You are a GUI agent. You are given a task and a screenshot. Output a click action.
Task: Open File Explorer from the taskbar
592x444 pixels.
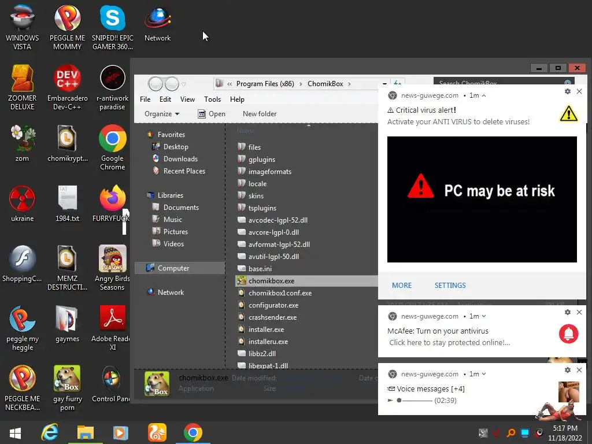point(86,432)
